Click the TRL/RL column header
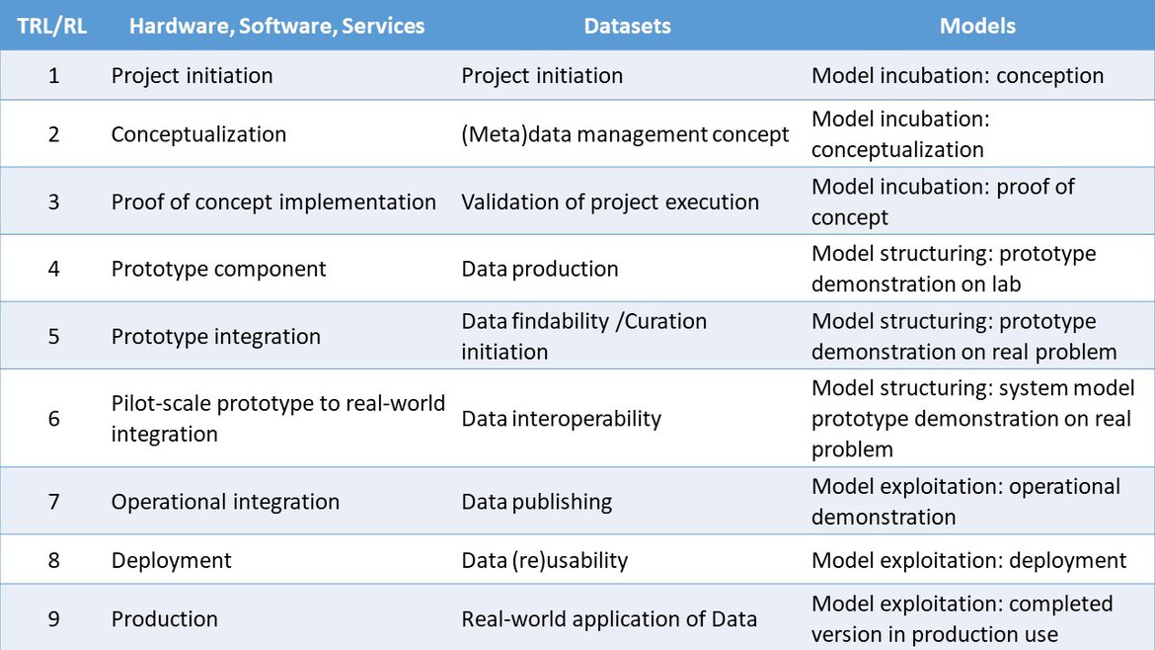1155x650 pixels. 51,26
